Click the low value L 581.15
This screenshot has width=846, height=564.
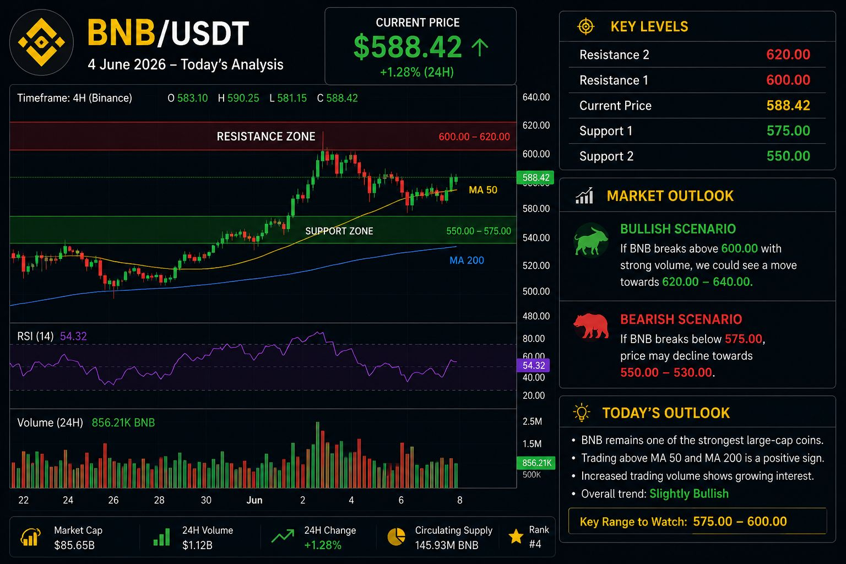(288, 98)
